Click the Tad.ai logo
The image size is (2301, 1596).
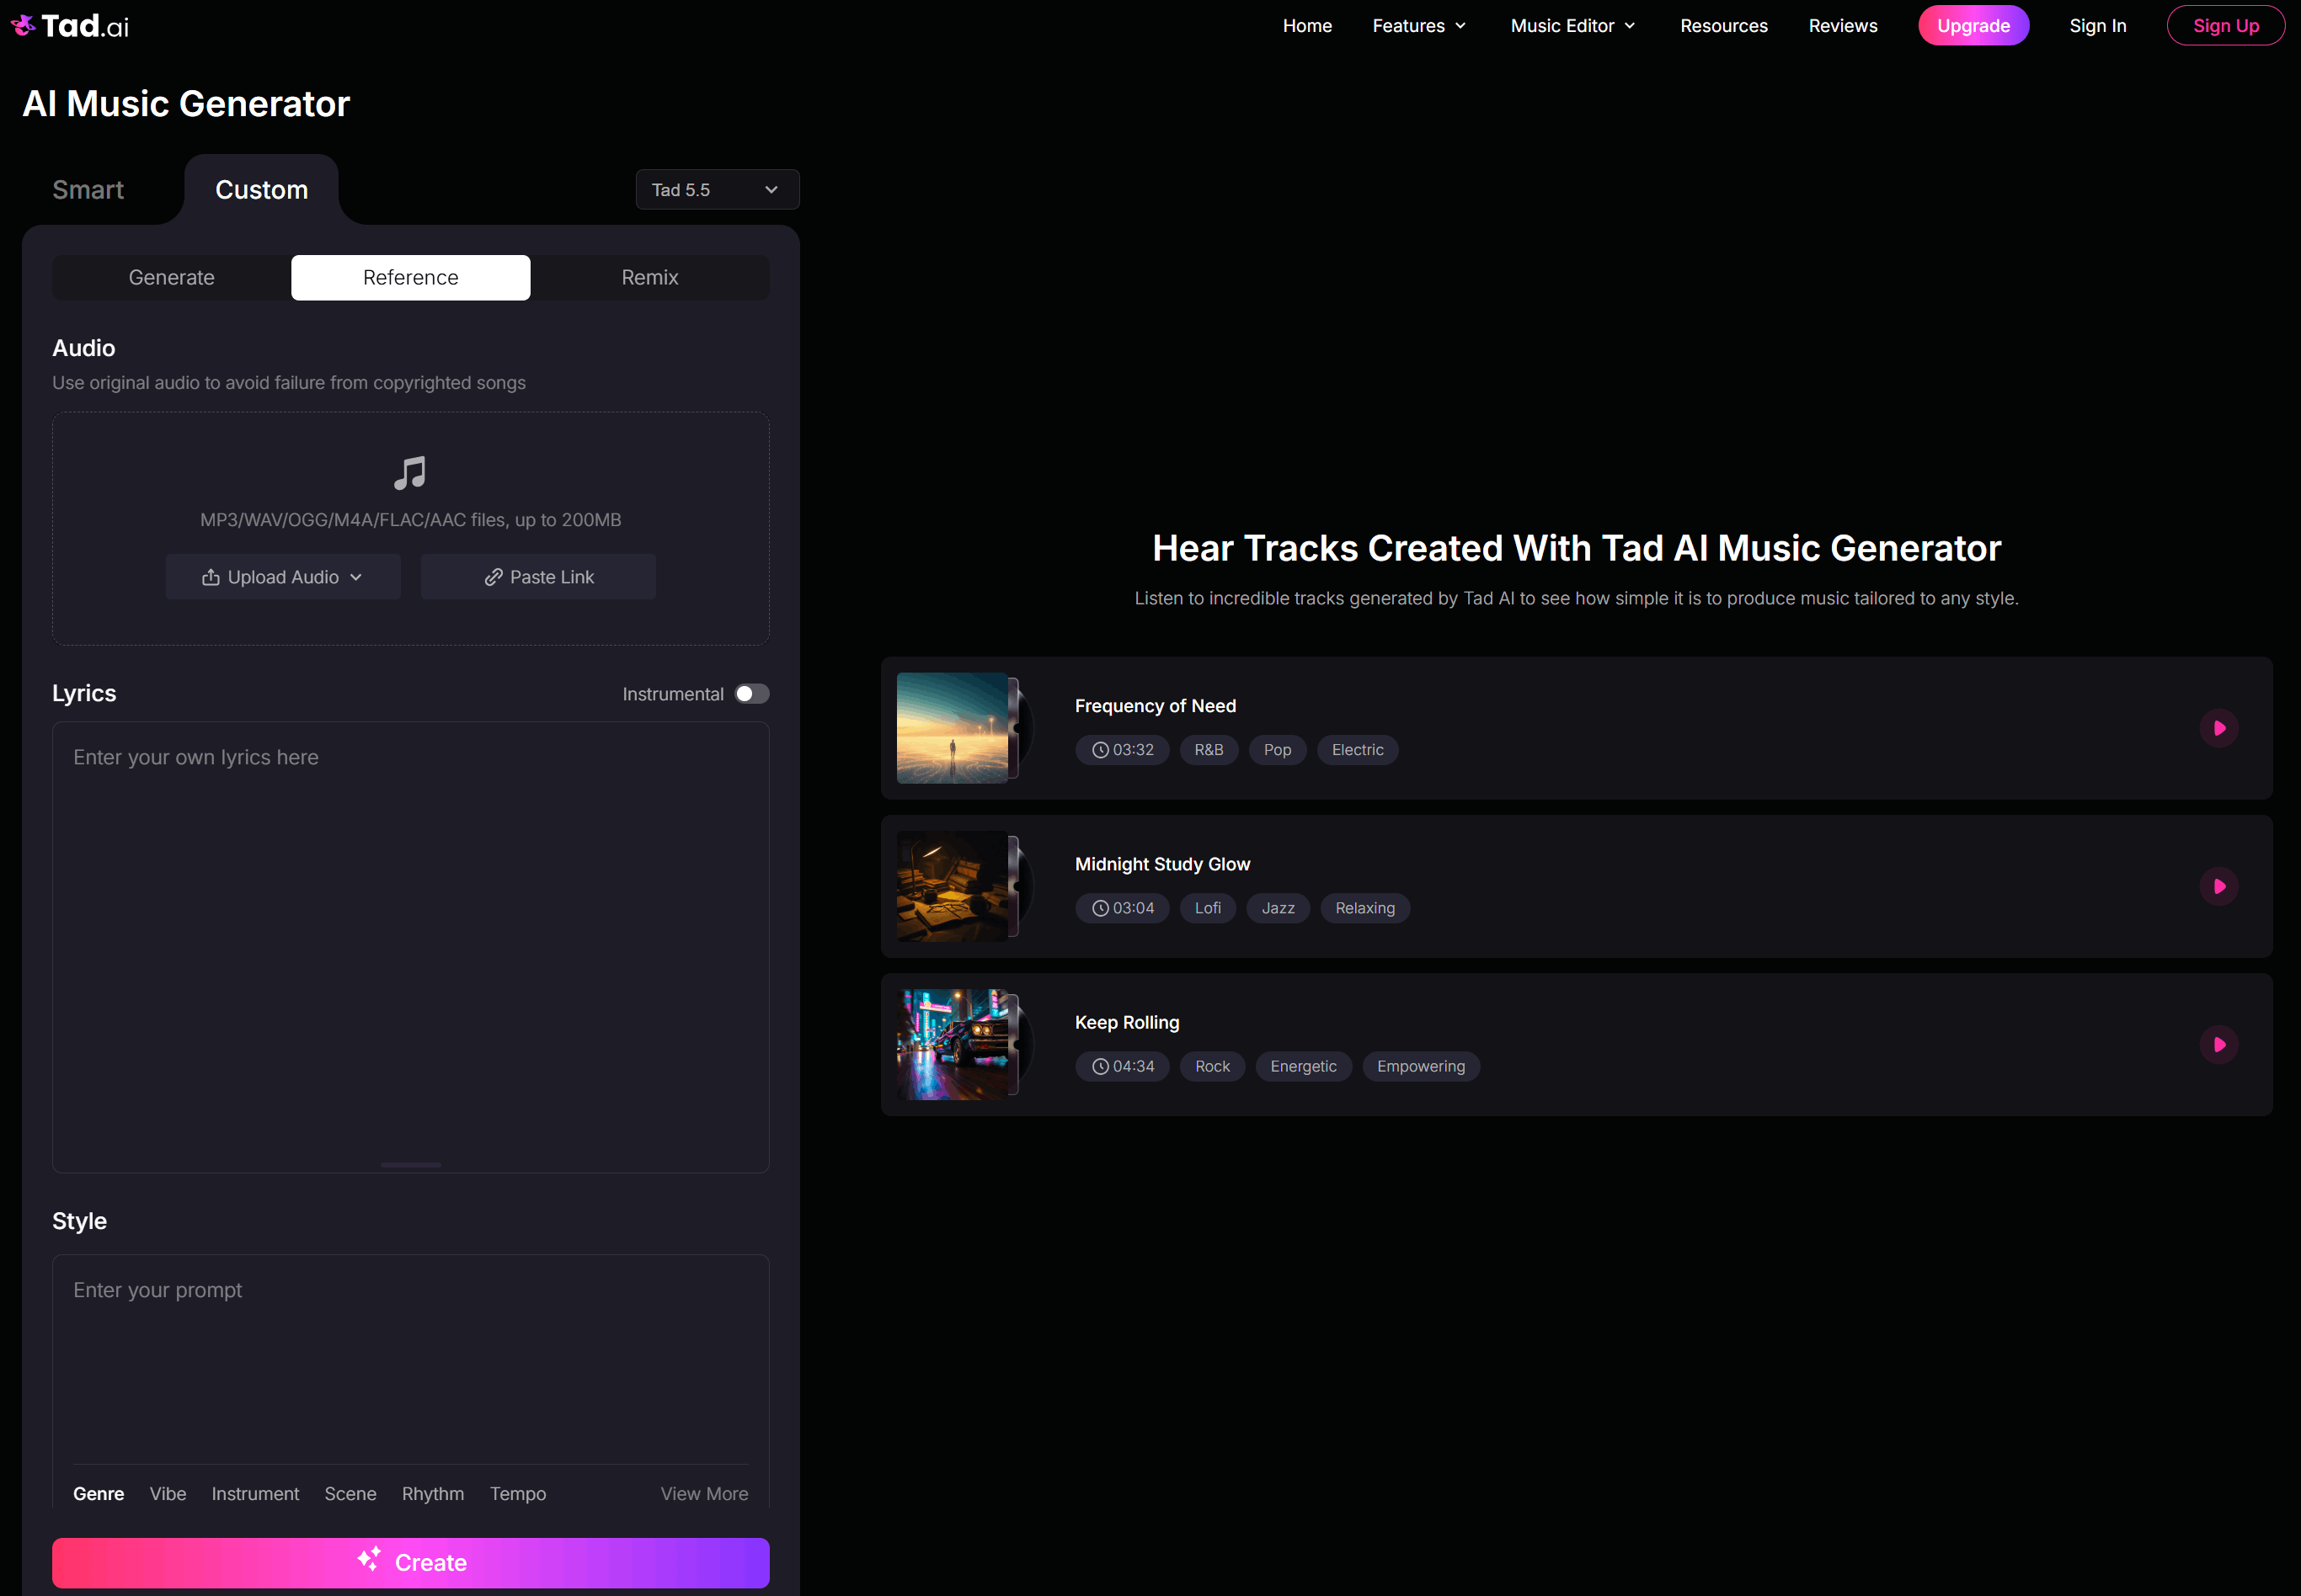pyautogui.click(x=70, y=26)
